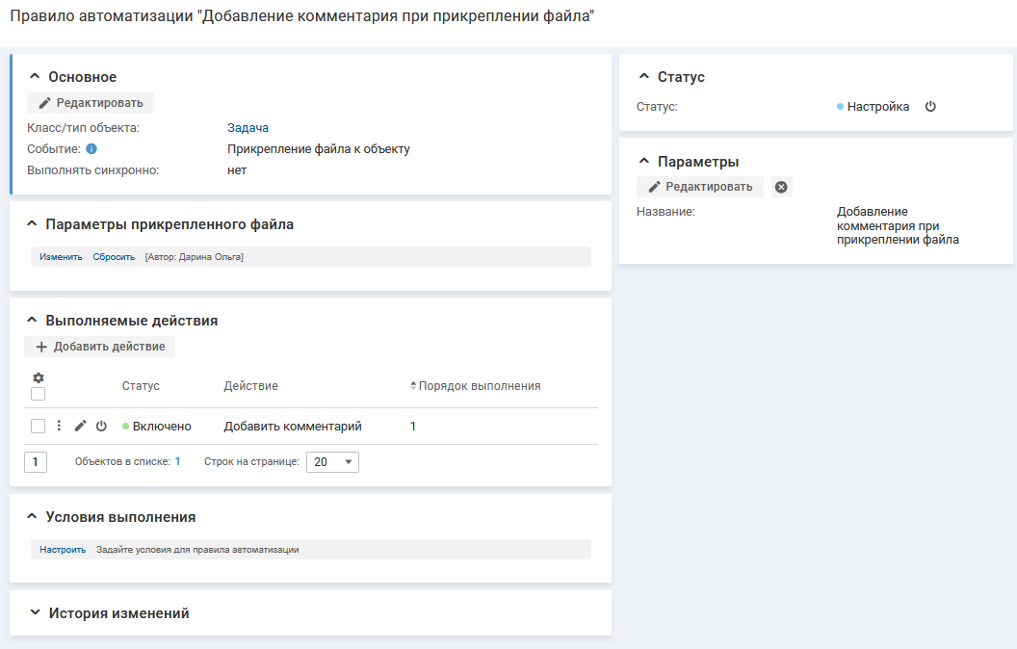Check the box for Добавить комментарий row
Screen dimensions: 1017x649
click(x=39, y=426)
